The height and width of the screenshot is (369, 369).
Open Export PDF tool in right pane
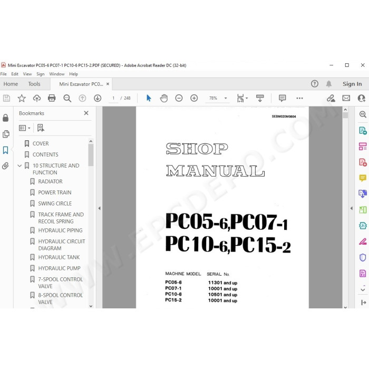[363, 131]
